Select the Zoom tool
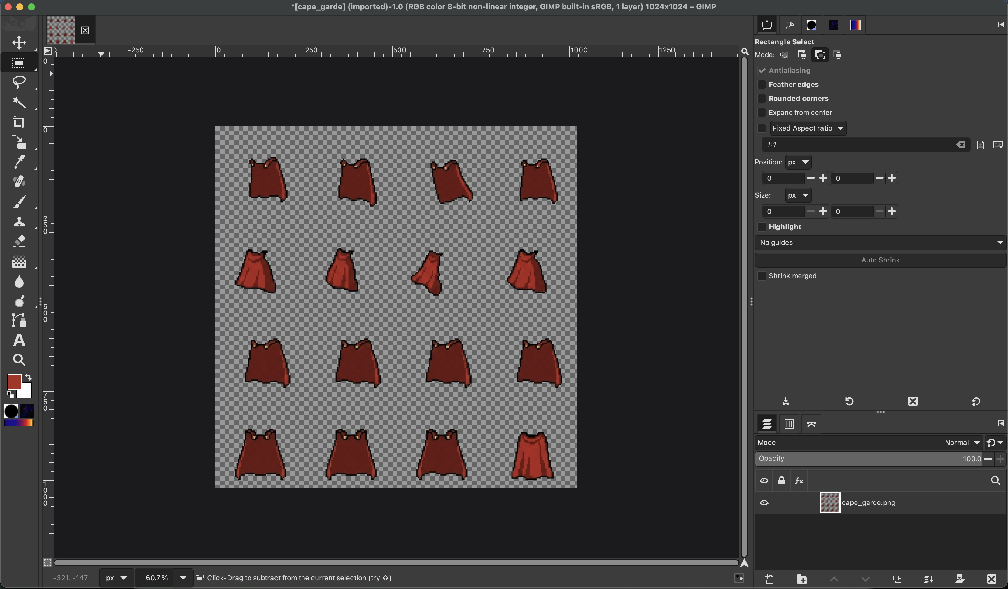This screenshot has height=589, width=1008. (19, 360)
